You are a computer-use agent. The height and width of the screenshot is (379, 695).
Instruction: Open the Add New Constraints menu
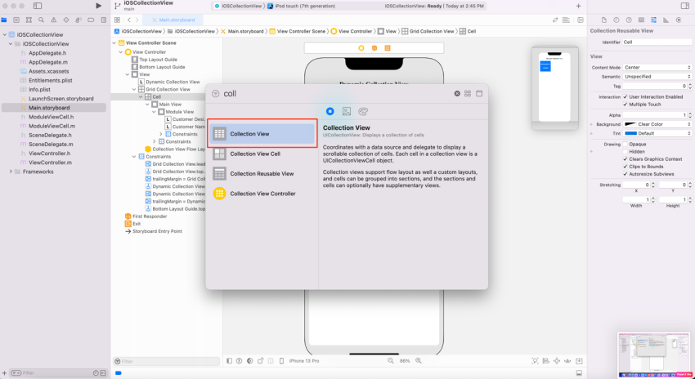click(x=557, y=361)
